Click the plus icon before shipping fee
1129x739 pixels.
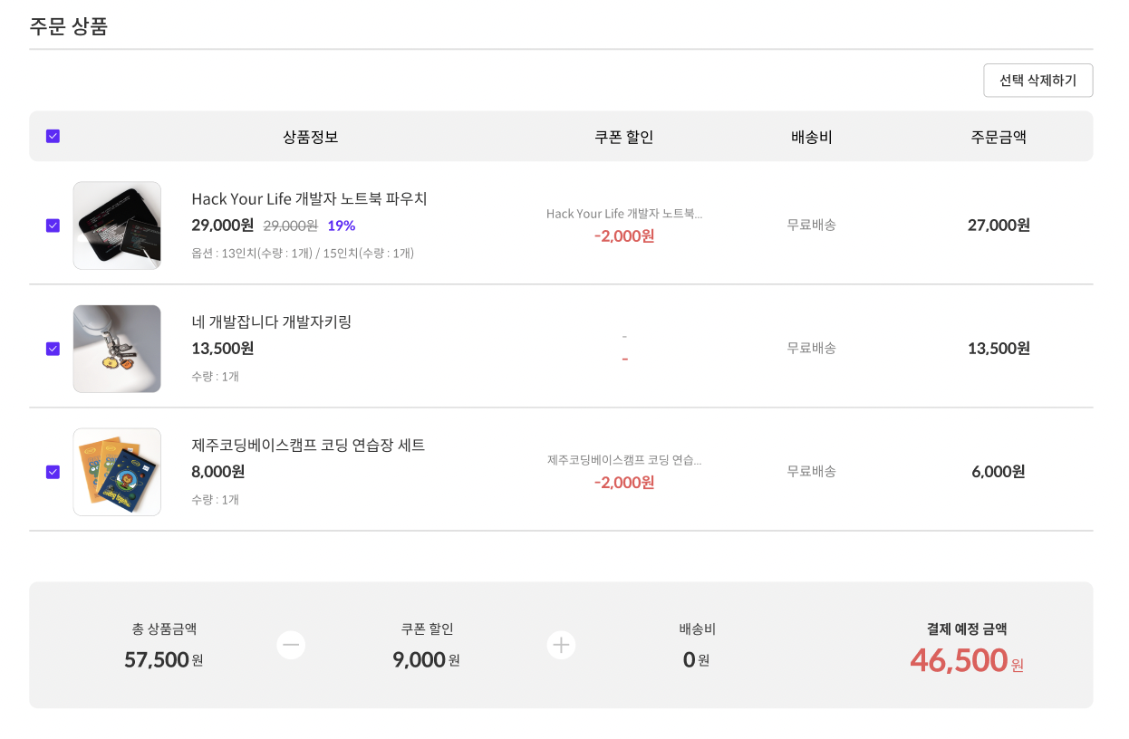point(562,646)
